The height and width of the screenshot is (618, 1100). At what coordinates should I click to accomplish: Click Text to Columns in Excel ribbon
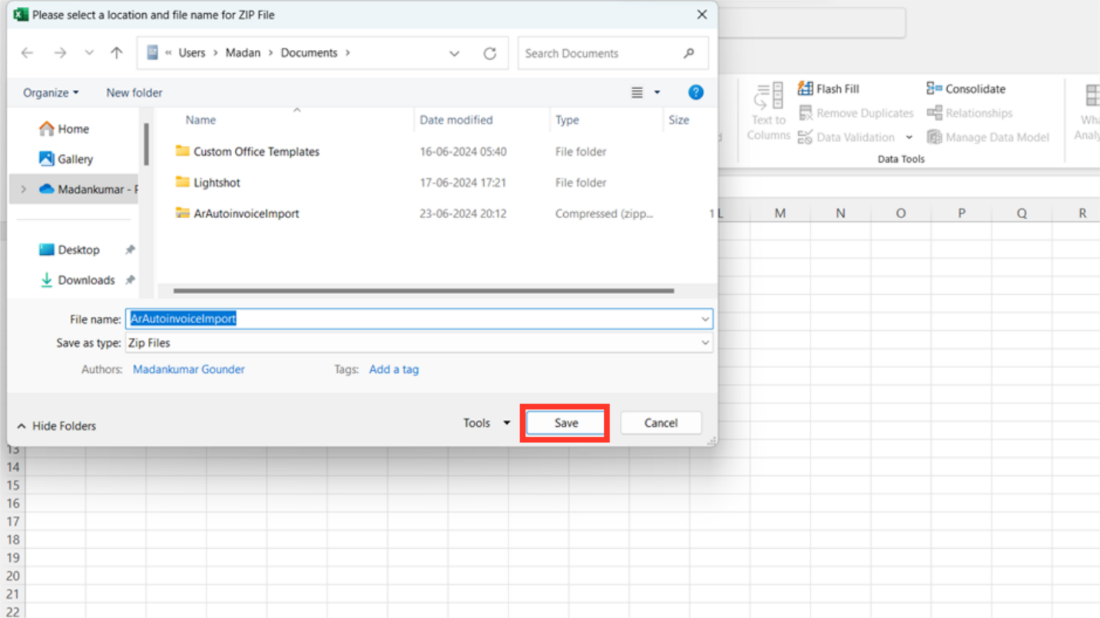click(x=768, y=112)
